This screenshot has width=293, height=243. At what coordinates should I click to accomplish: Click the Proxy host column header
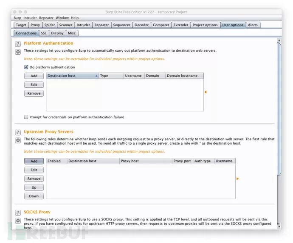(146, 161)
